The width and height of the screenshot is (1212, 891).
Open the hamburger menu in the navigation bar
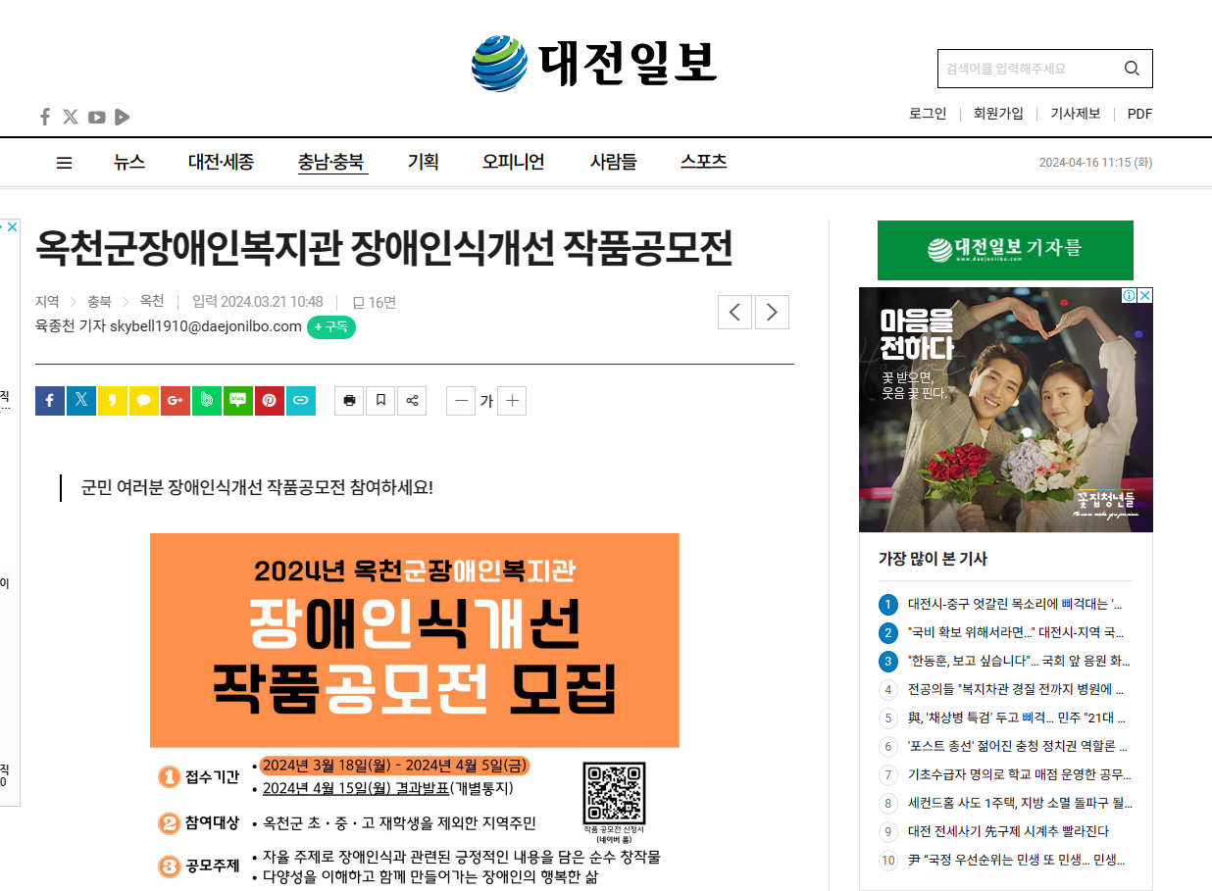coord(64,163)
